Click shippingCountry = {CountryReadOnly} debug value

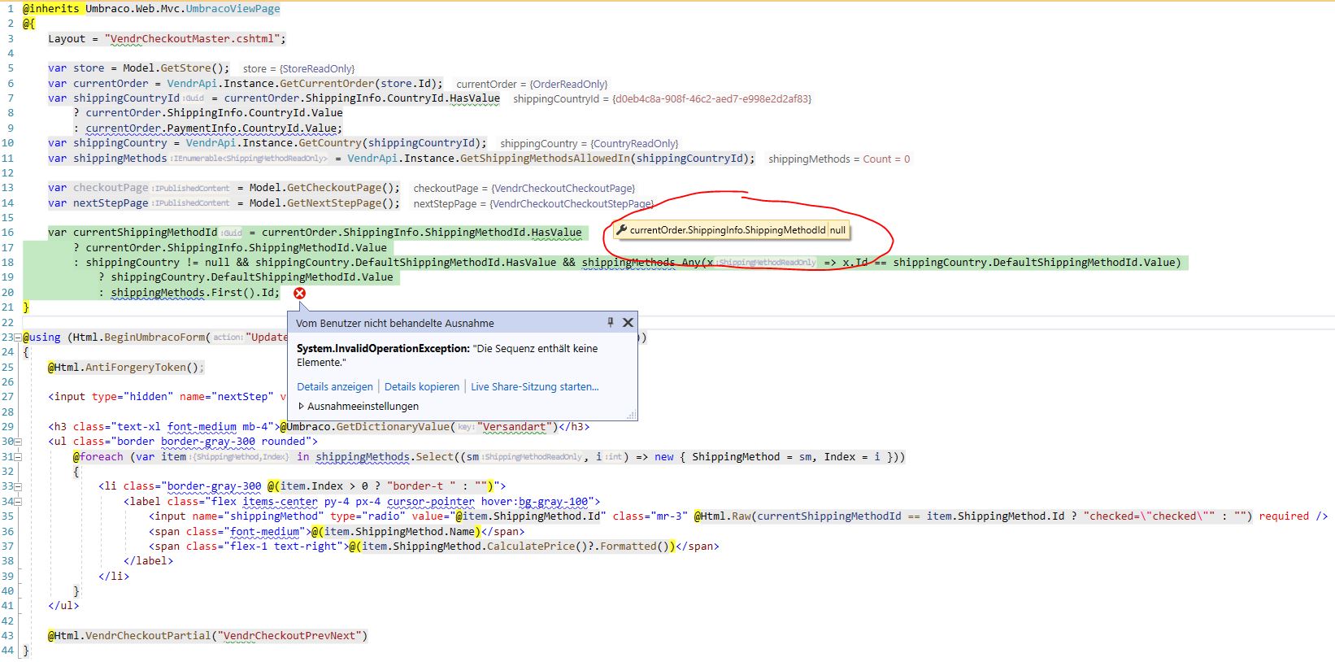pyautogui.click(x=589, y=144)
